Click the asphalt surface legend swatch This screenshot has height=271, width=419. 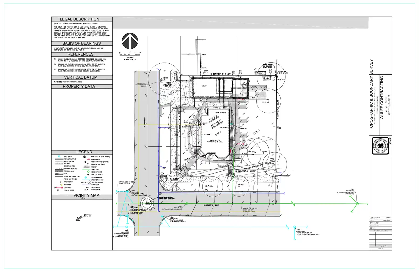tap(59, 159)
